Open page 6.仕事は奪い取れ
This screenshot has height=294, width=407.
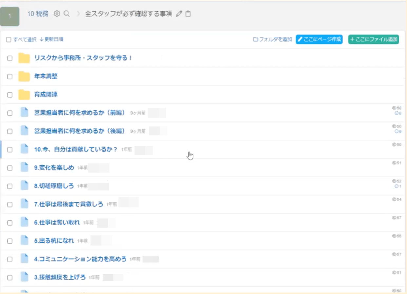point(57,223)
